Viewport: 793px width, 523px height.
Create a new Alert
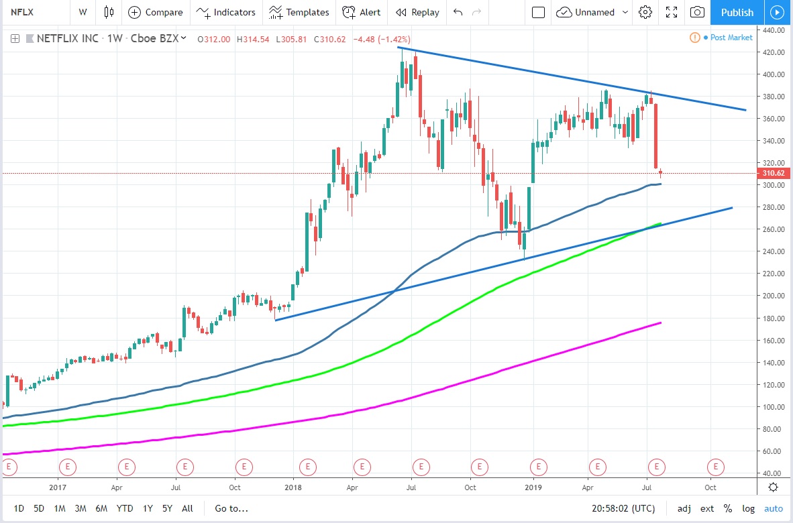362,12
